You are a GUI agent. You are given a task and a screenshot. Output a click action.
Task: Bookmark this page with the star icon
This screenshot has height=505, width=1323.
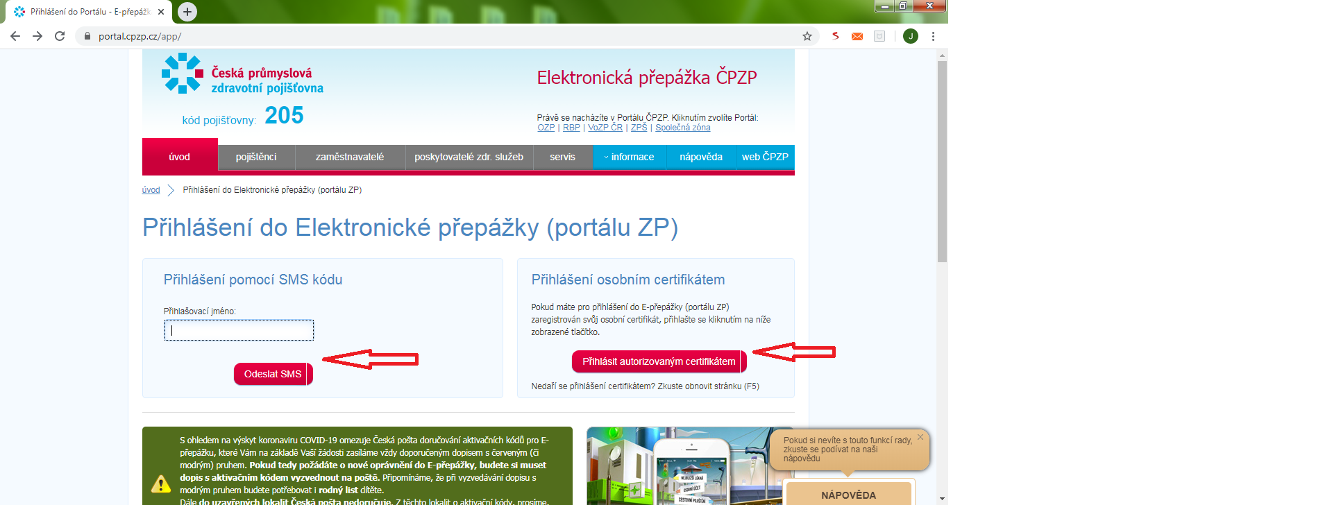(807, 36)
